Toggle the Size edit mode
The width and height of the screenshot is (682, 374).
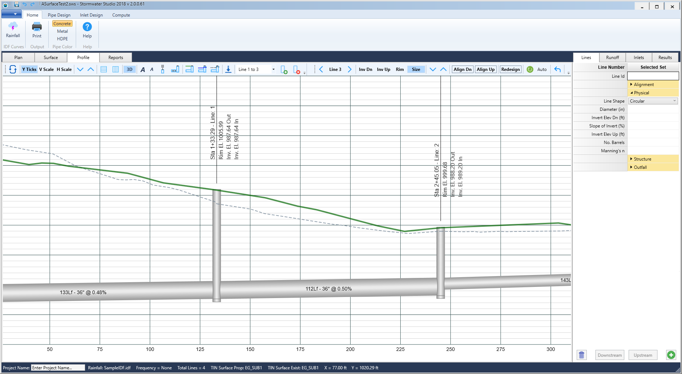click(x=416, y=69)
